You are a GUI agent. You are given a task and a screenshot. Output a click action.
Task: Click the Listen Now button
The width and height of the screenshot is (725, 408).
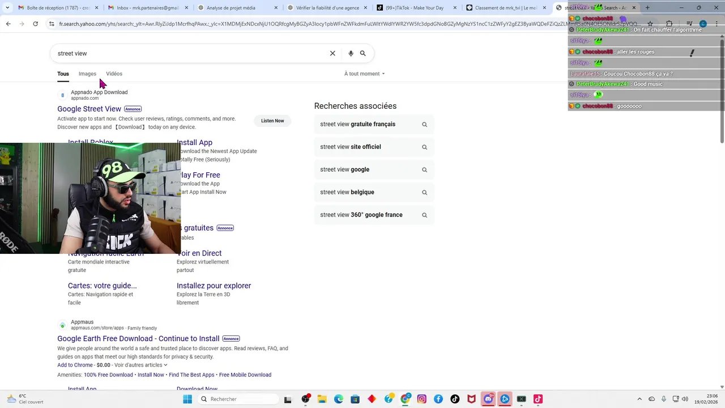[272, 121]
